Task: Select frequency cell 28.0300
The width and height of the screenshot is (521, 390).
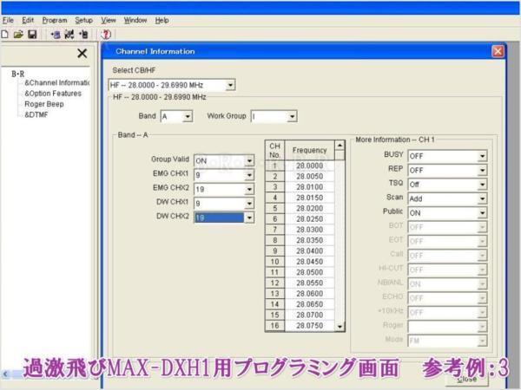Action: (x=310, y=230)
